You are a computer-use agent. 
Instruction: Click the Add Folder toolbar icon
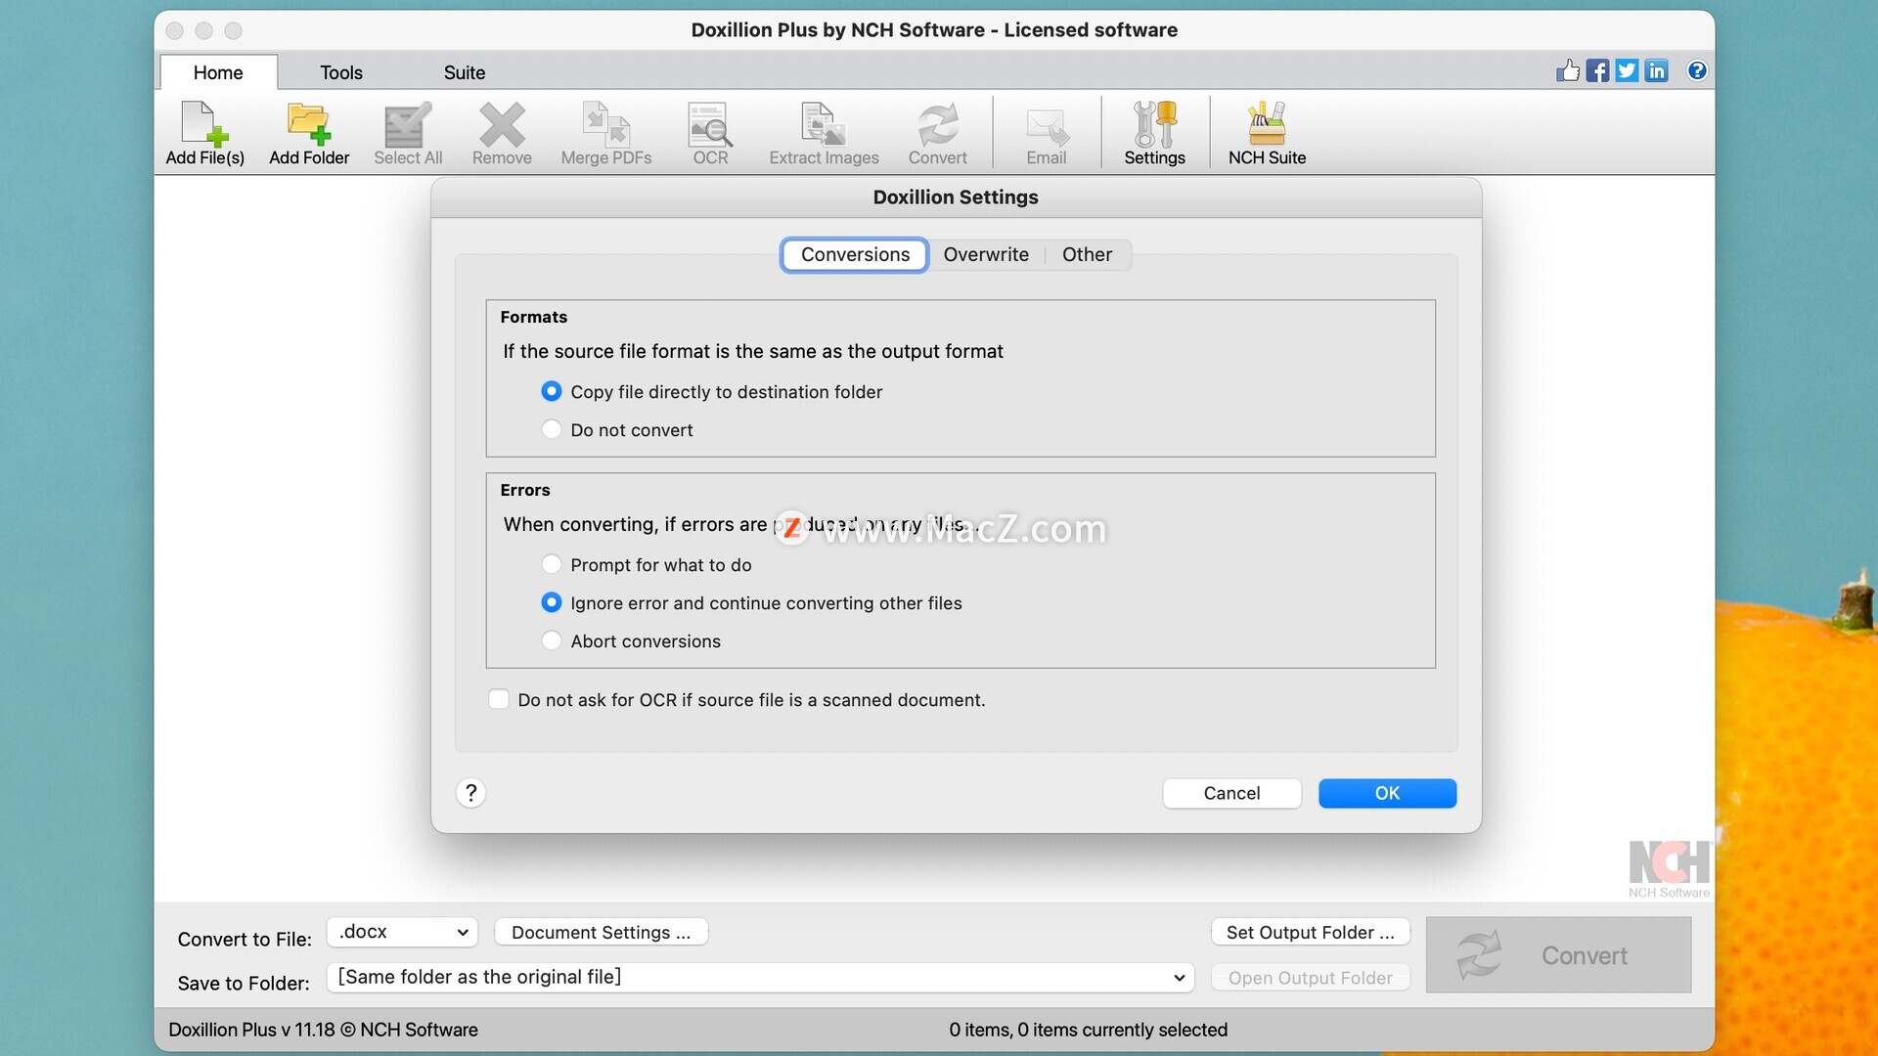(309, 133)
